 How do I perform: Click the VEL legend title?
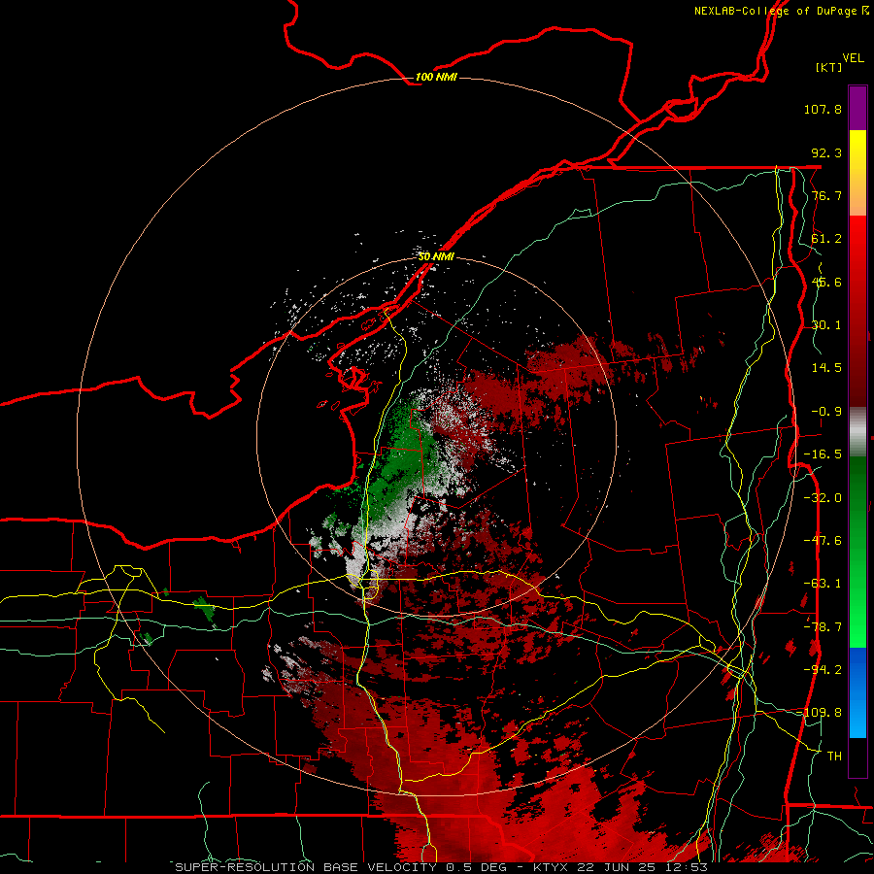coord(853,58)
